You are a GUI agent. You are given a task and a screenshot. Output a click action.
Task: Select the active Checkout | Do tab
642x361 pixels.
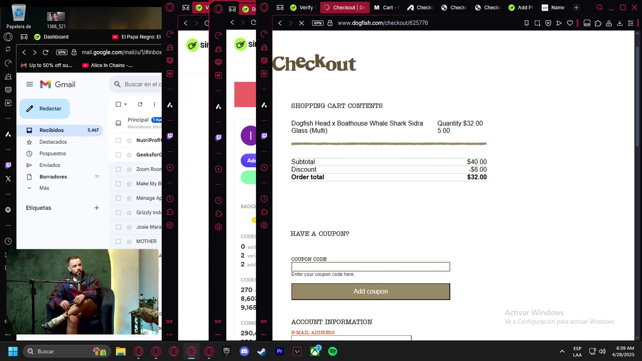345,8
